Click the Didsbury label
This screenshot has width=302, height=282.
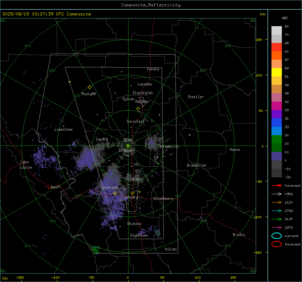click(x=127, y=150)
